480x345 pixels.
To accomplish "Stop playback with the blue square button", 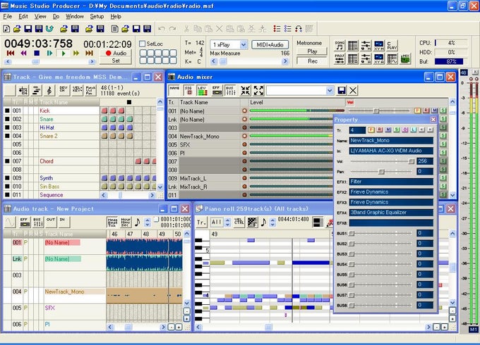I will coord(37,53).
